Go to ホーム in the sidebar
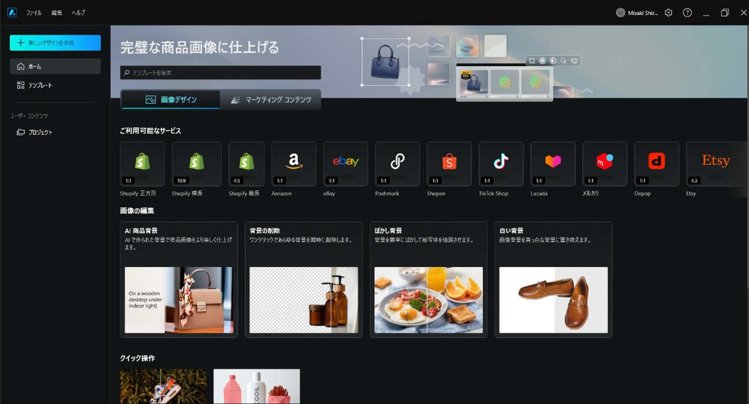Viewport: 749px width, 404px height. (x=55, y=66)
